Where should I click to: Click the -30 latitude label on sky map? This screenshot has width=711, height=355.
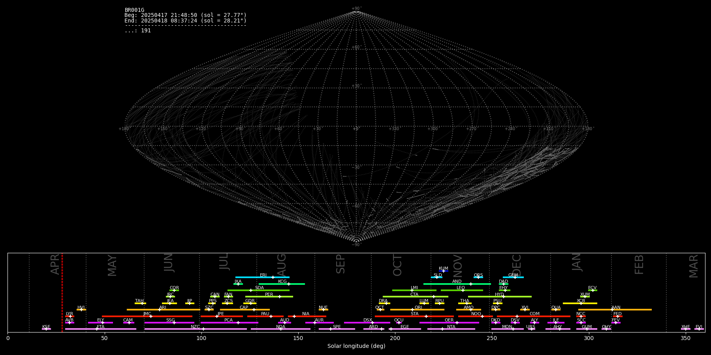356,168
